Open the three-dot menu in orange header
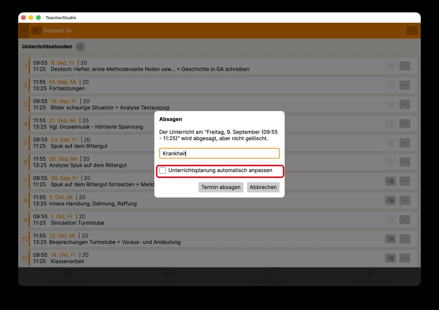 click(412, 30)
